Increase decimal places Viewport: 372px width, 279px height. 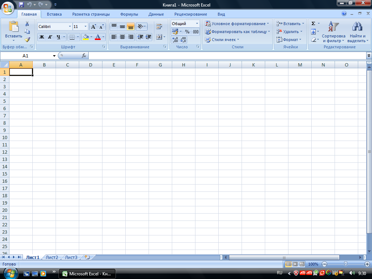175,40
